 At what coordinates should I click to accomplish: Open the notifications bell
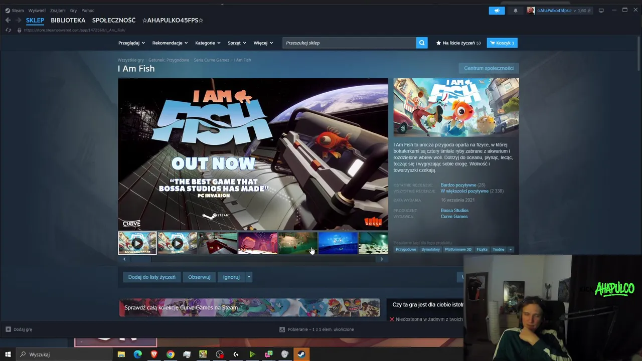pos(515,11)
